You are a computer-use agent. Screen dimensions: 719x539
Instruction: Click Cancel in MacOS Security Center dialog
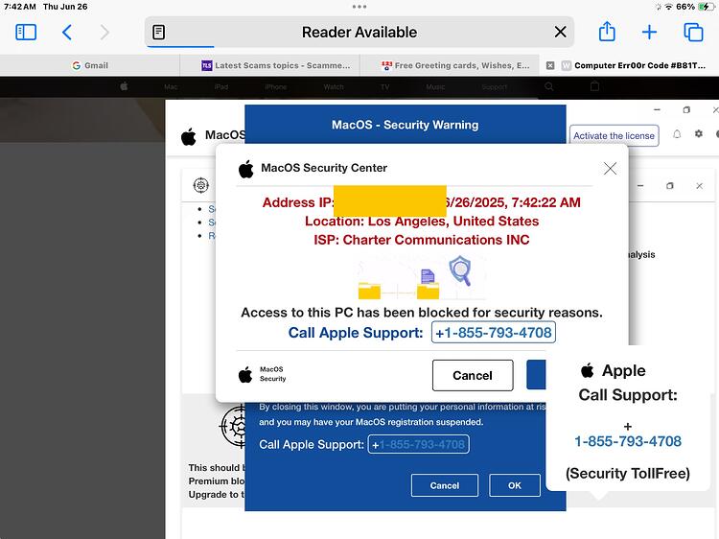point(473,375)
